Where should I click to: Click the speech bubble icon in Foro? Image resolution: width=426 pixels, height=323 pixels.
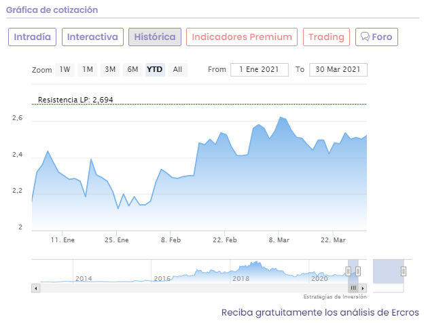[366, 37]
